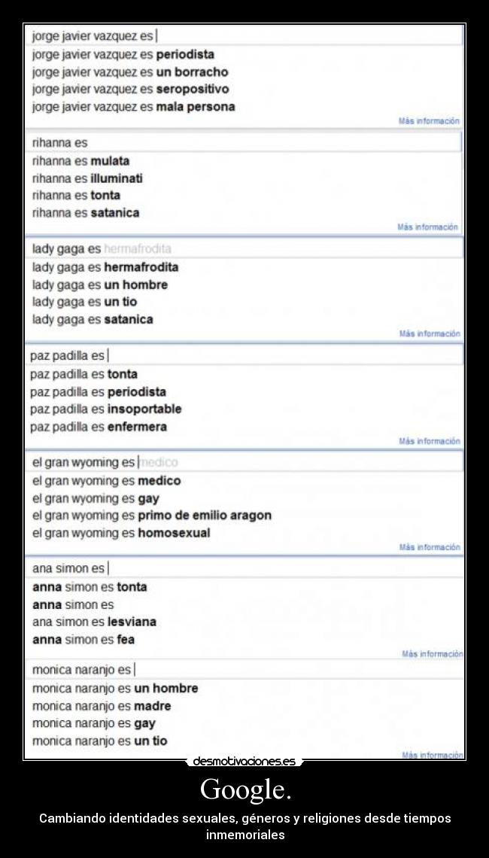Open the desmotivaciones.es website link
The image size is (489, 858).
[x=244, y=760]
